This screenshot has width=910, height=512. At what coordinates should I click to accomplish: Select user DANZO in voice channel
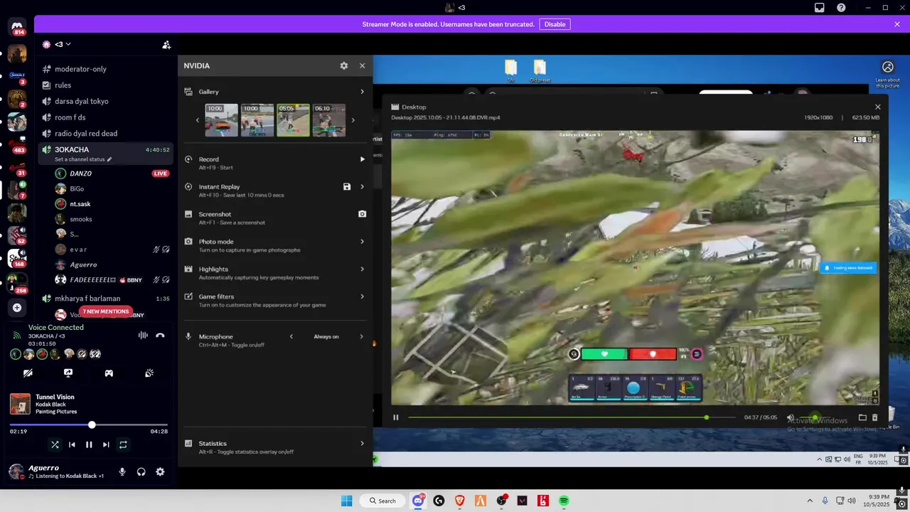80,174
